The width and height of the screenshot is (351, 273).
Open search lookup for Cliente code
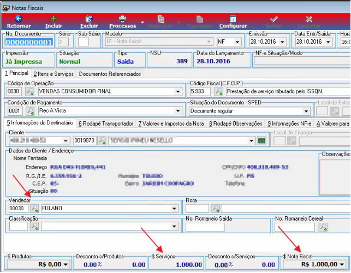point(102,141)
